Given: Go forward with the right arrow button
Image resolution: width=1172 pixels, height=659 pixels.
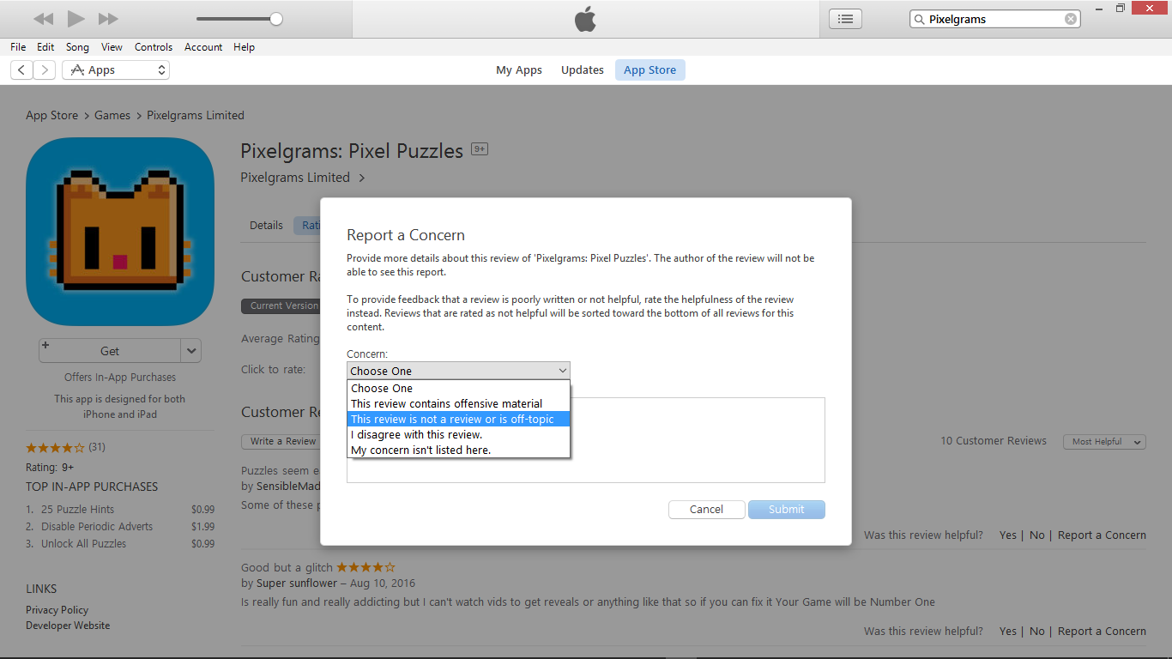Looking at the screenshot, I should click(45, 70).
